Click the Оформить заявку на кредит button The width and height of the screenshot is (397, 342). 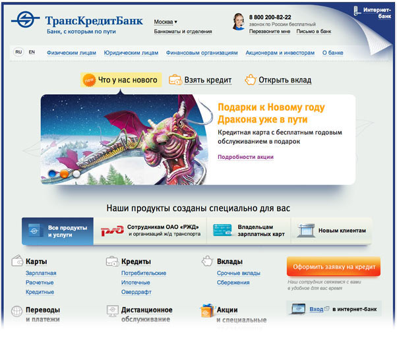click(x=334, y=267)
